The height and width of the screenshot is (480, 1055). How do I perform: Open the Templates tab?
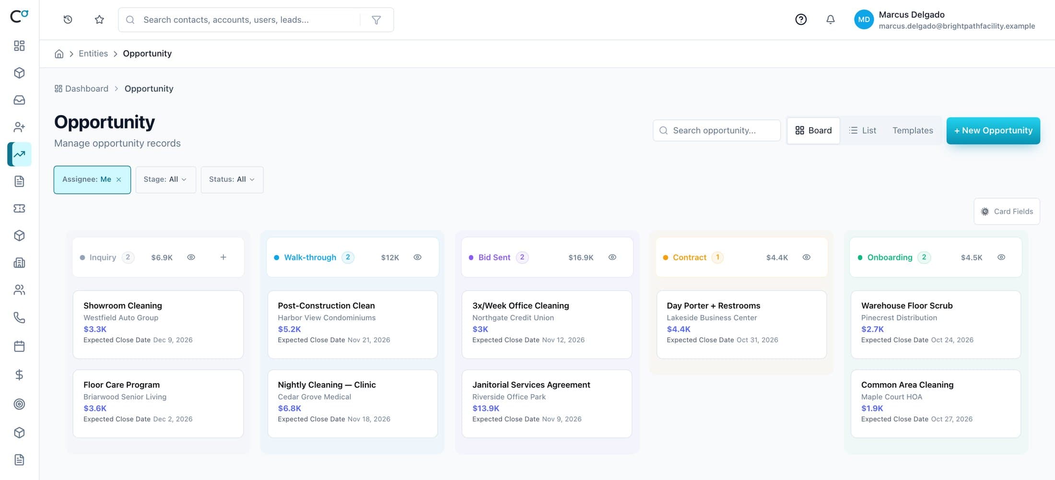pos(913,130)
